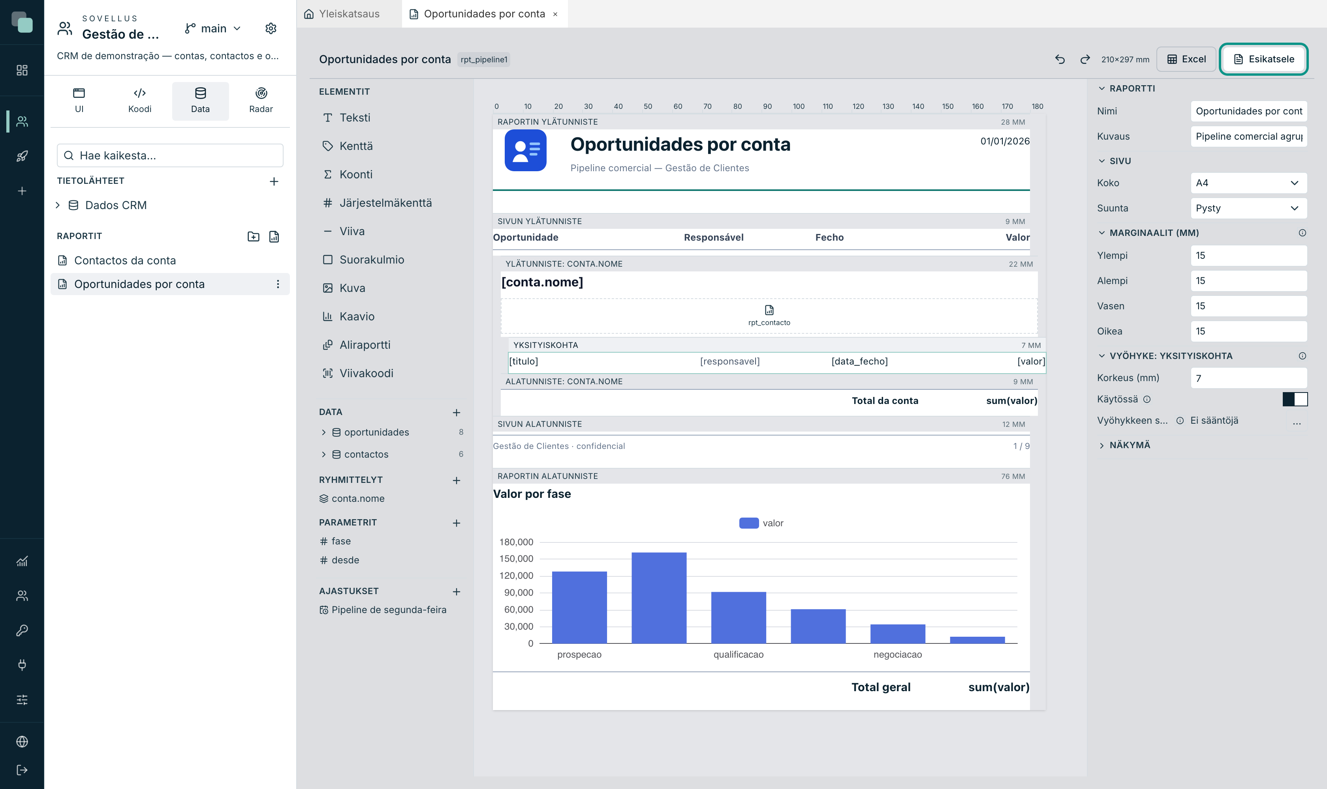Screen dimensions: 1327x789
Task: Expand the oportunidades dataset
Action: click(323, 432)
